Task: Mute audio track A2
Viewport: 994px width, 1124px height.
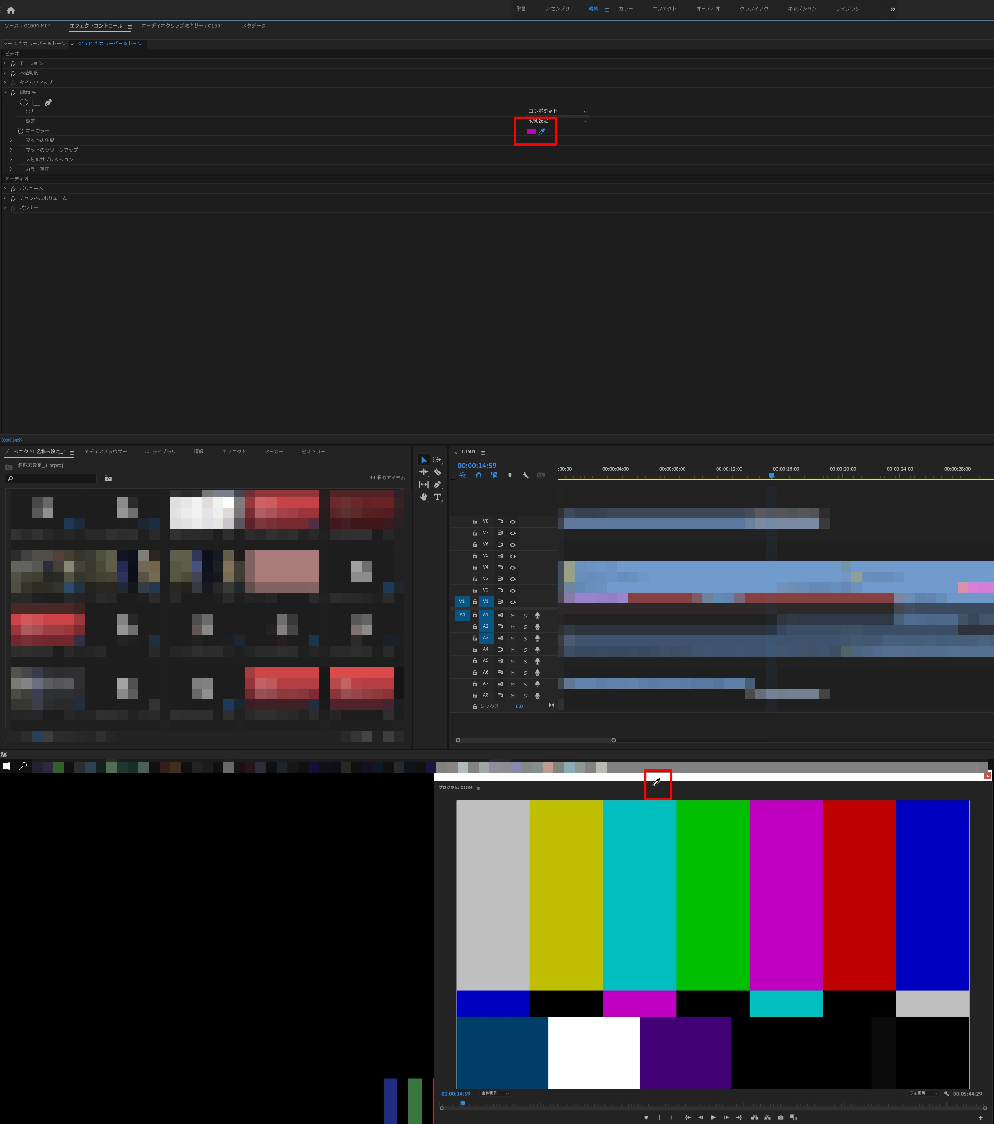Action: 513,627
